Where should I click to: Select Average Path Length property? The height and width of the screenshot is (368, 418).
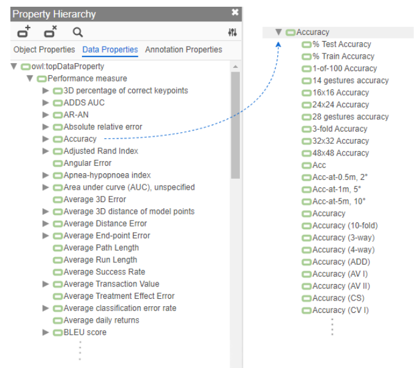pyautogui.click(x=101, y=248)
